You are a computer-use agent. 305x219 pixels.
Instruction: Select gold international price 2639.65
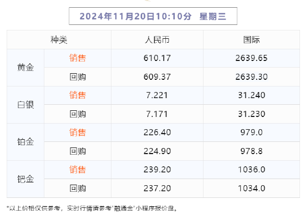[252, 58]
